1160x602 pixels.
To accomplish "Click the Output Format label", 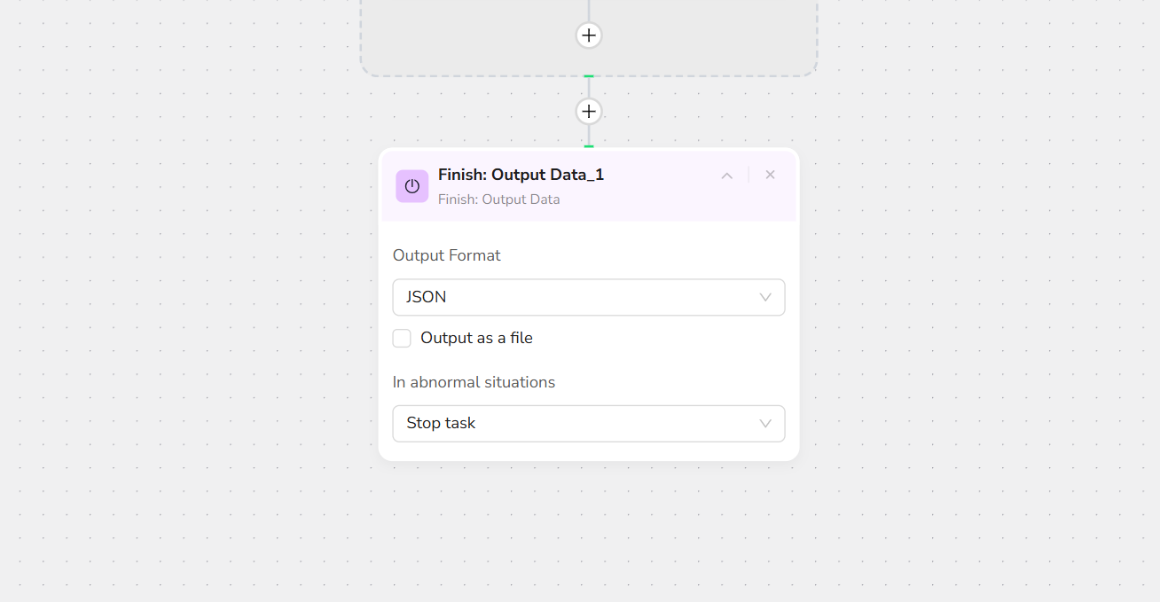I will point(446,255).
